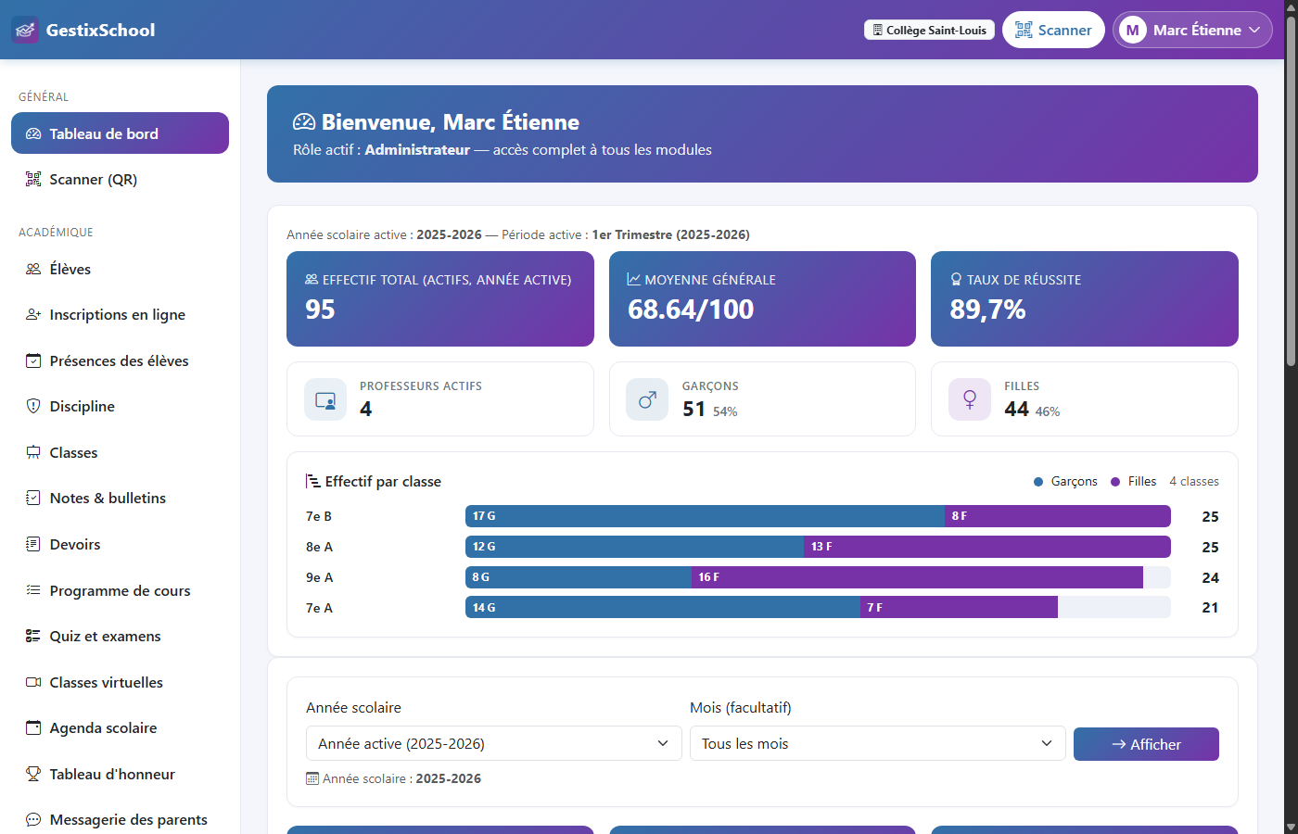The width and height of the screenshot is (1298, 834).
Task: Click the GestixSchool brand name
Action: [101, 30]
